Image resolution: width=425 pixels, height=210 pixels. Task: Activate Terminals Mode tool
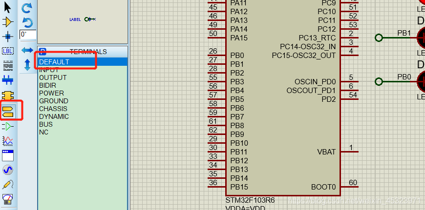tap(8, 111)
